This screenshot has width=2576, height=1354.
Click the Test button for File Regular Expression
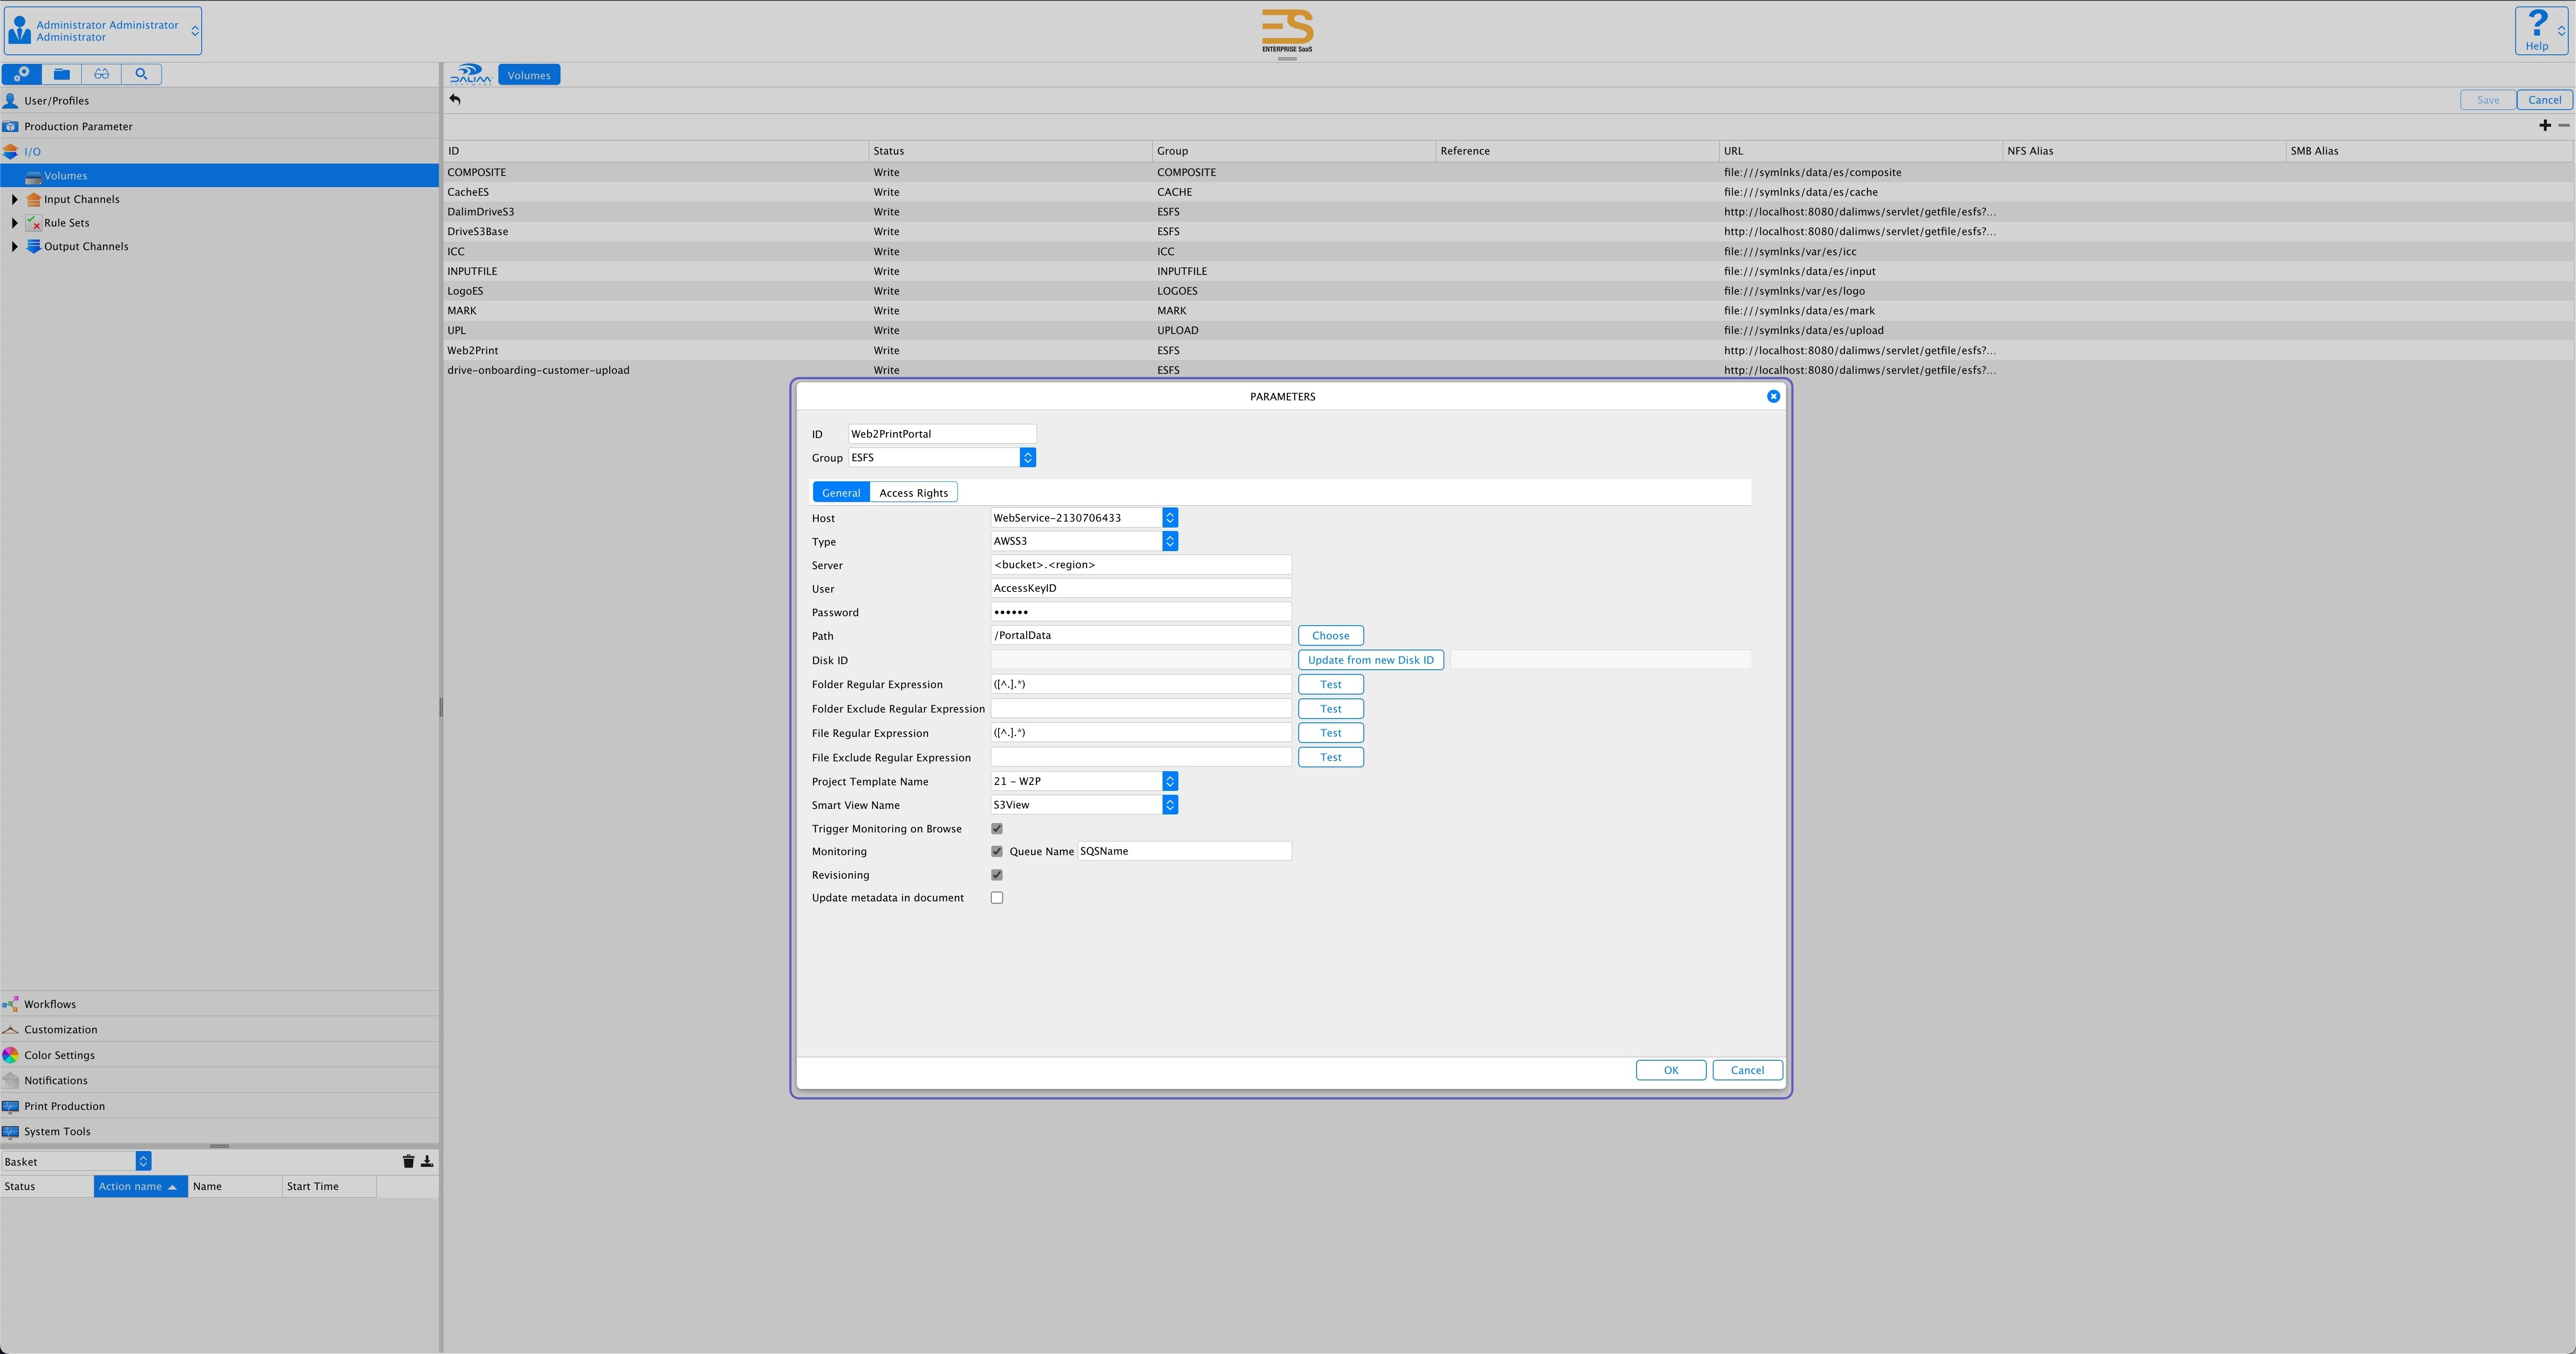[x=1330, y=732]
